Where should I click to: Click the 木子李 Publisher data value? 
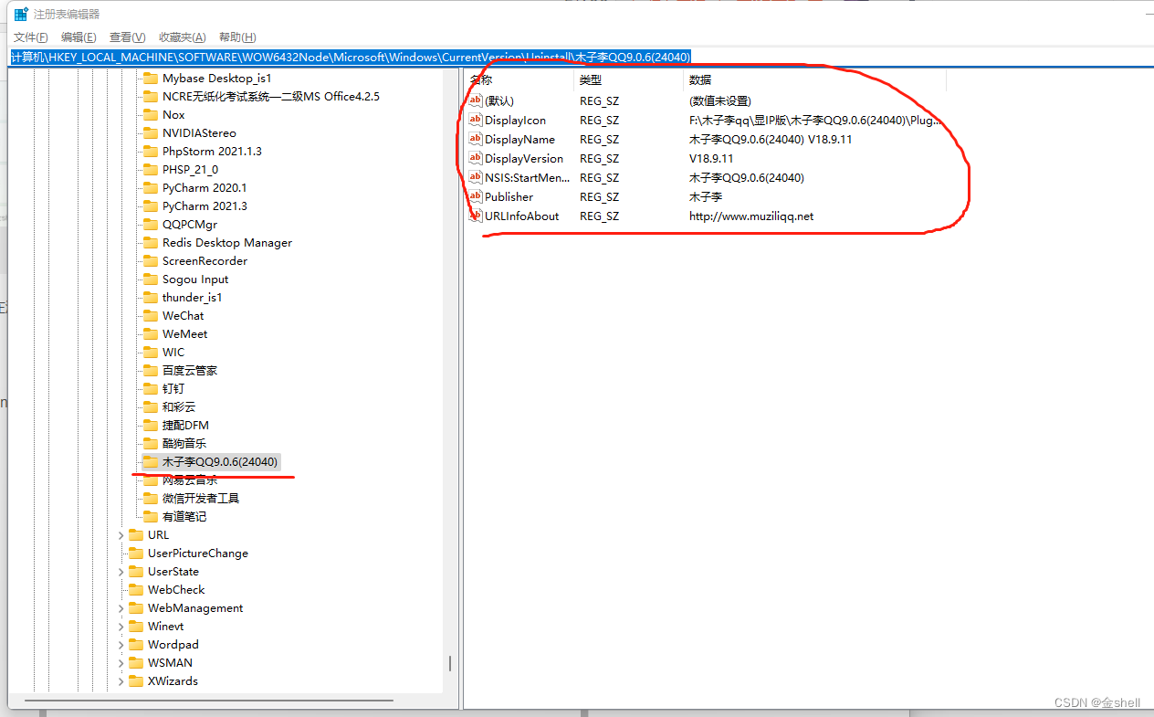click(x=705, y=197)
